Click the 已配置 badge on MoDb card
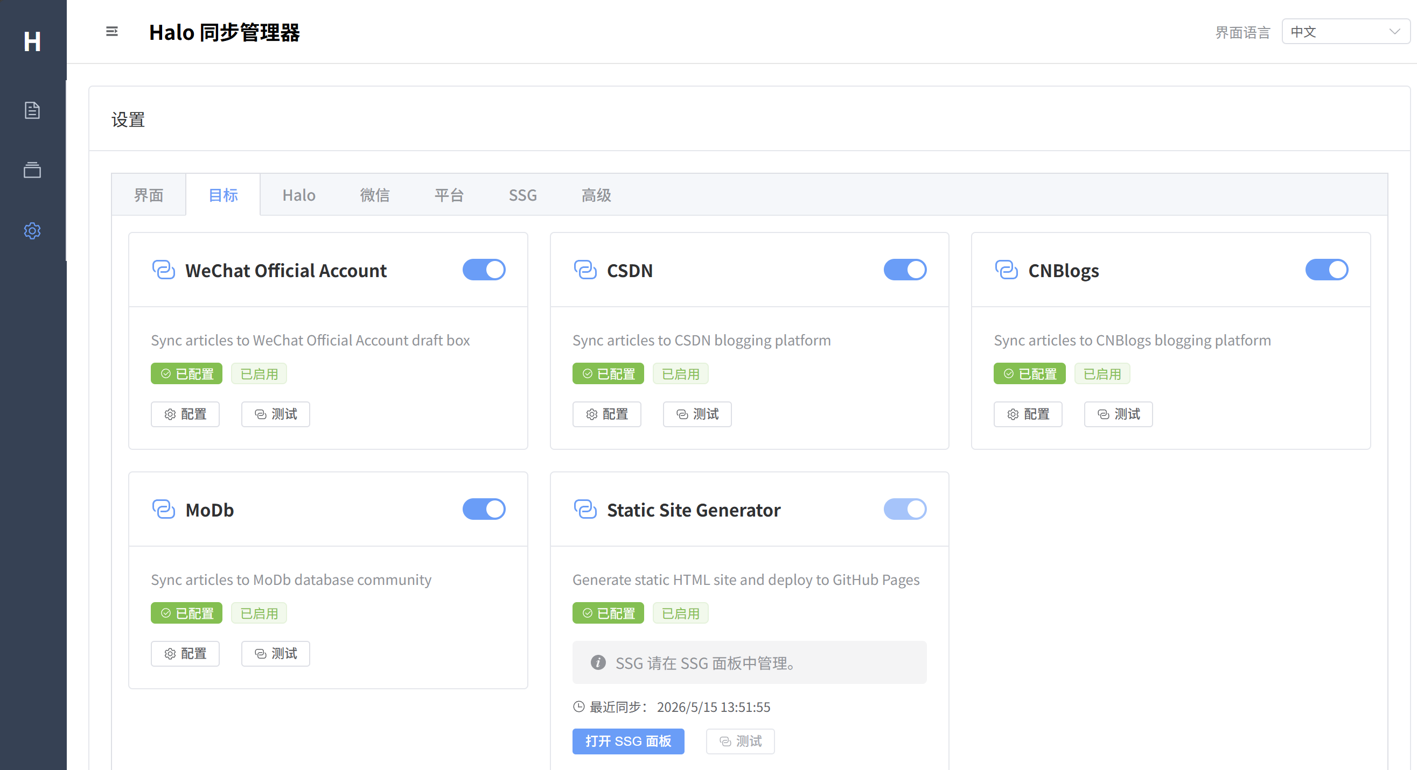This screenshot has height=770, width=1417. click(x=186, y=613)
